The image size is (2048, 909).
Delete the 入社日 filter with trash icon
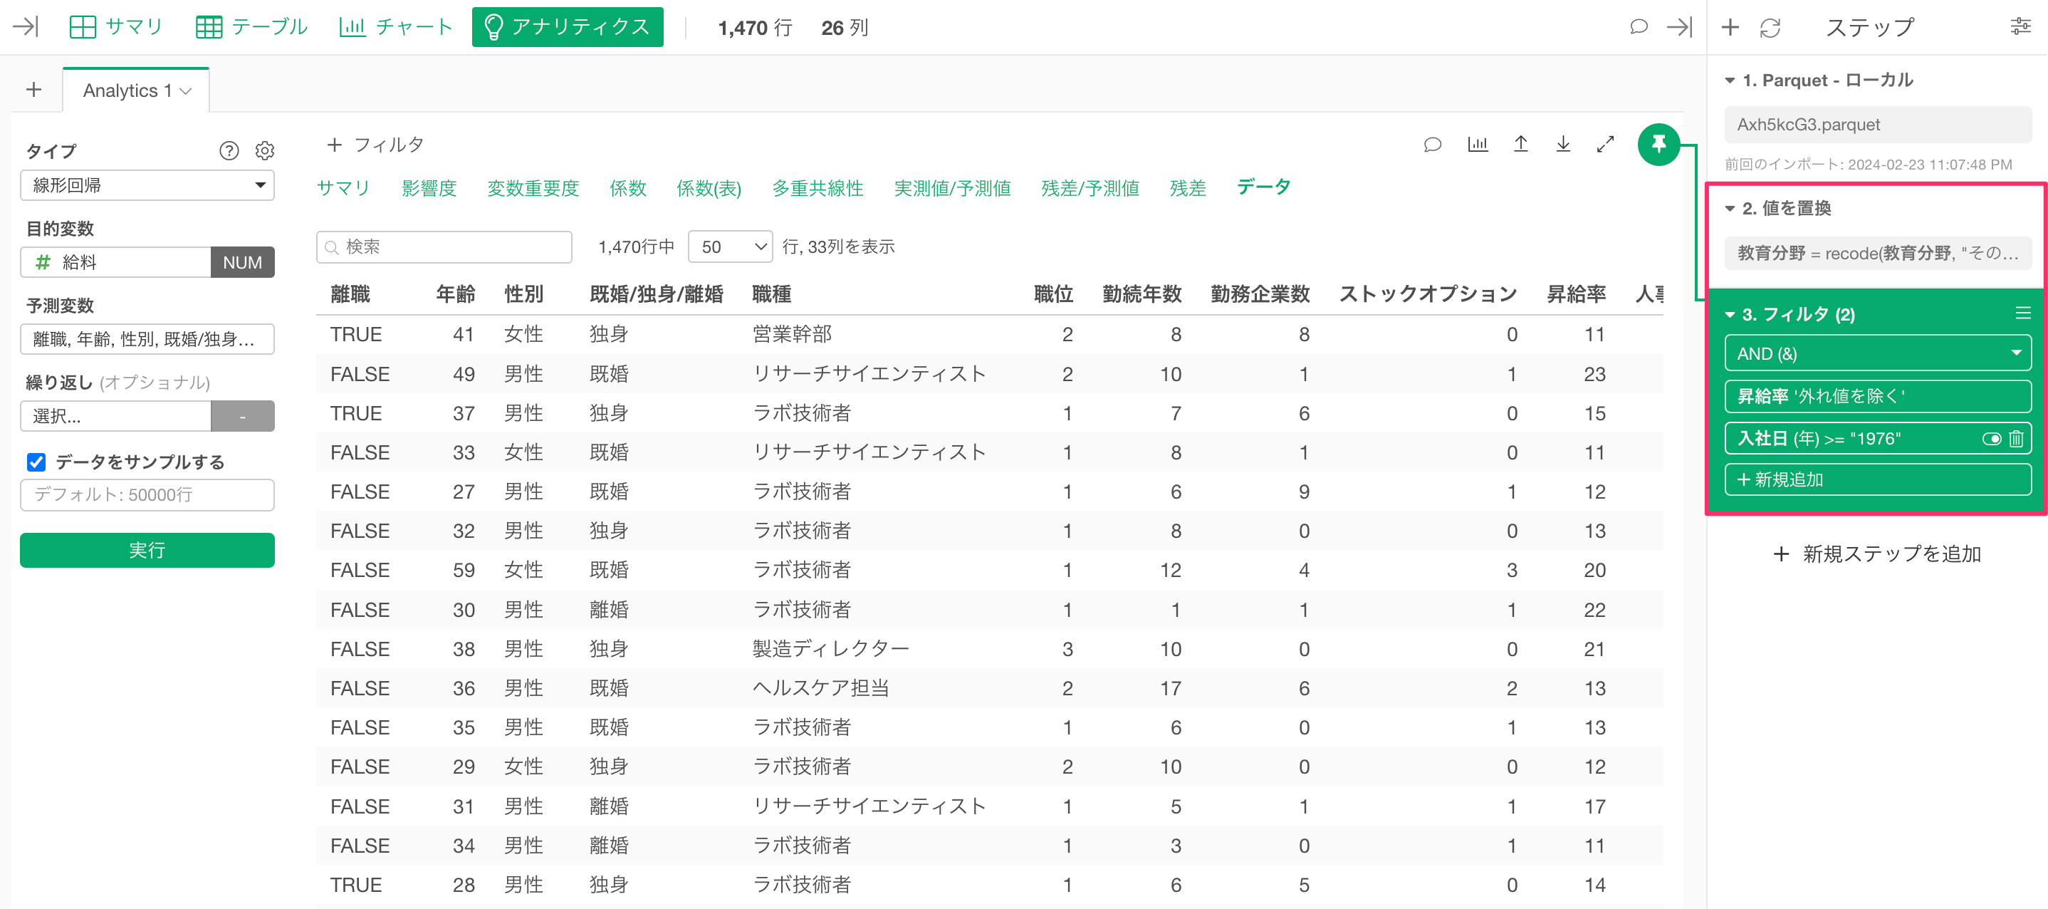(2015, 438)
